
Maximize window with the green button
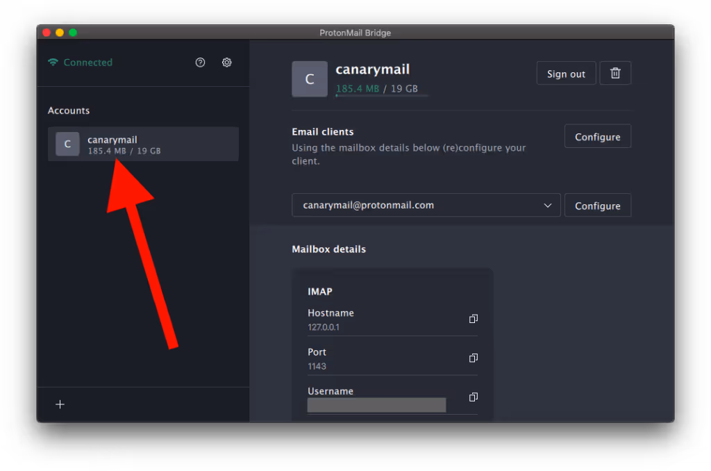point(72,33)
